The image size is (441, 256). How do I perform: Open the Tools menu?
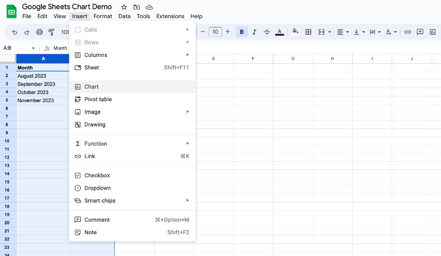pos(143,16)
